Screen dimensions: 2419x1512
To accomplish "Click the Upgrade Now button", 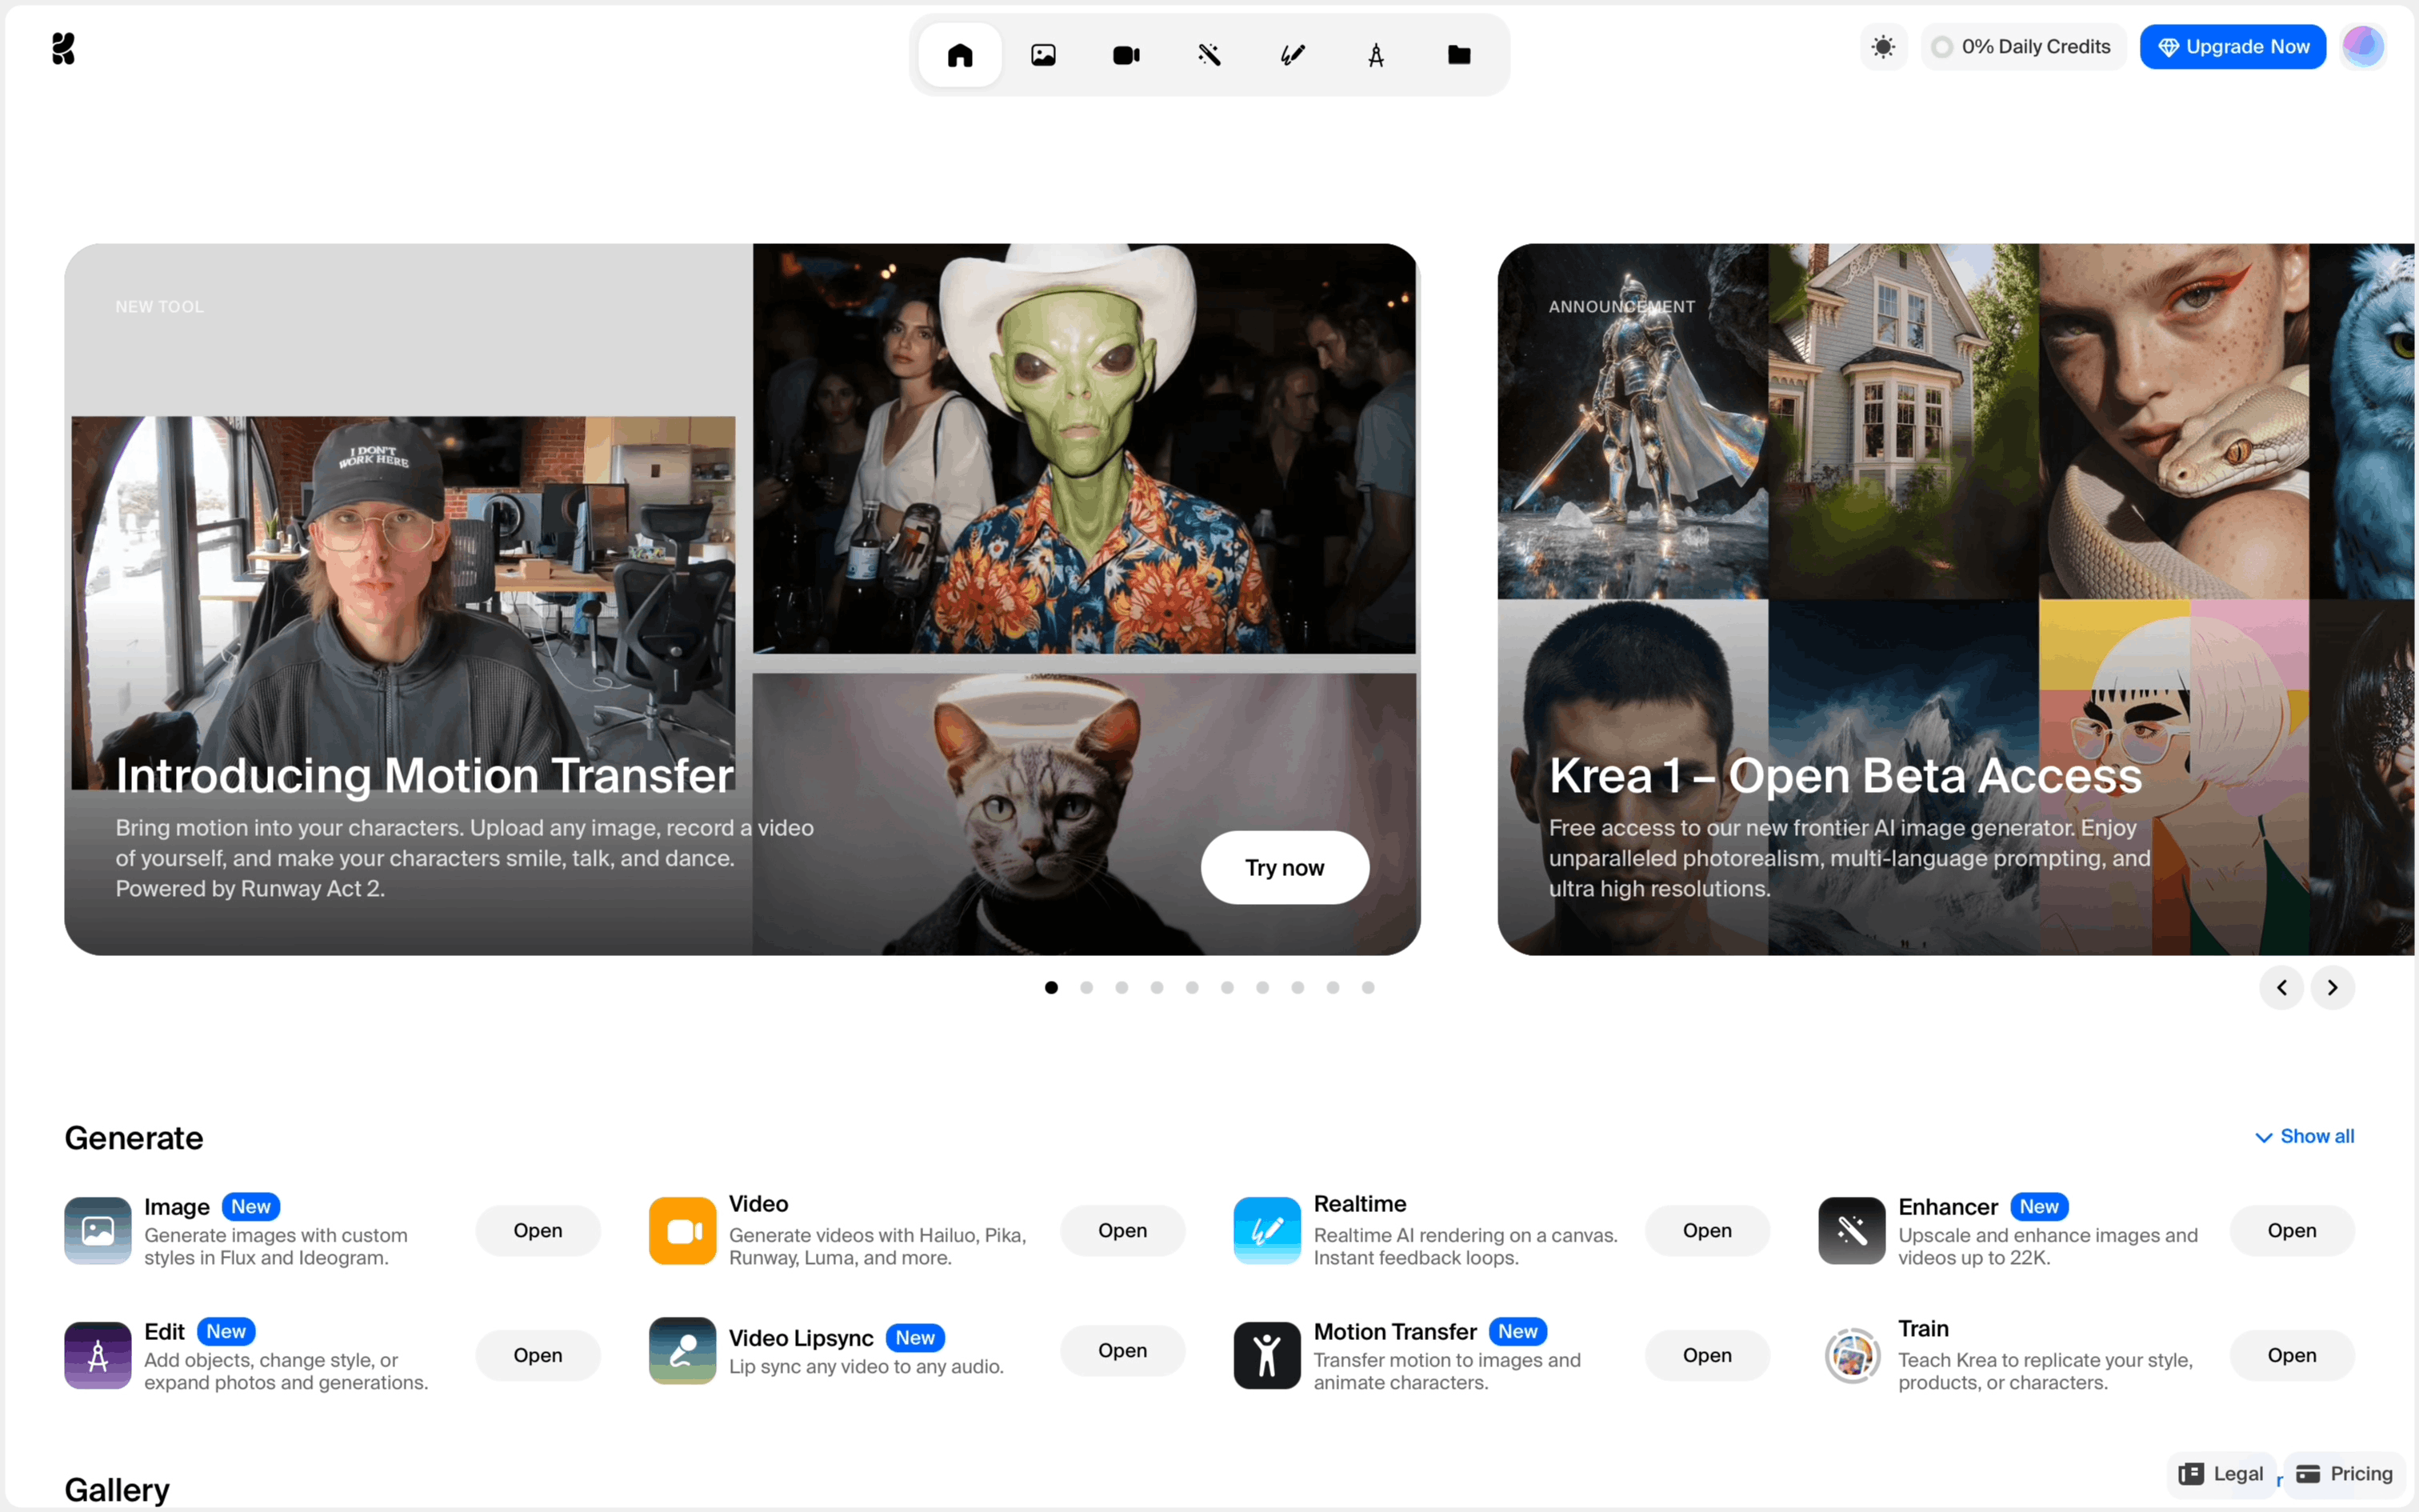I will [2232, 46].
